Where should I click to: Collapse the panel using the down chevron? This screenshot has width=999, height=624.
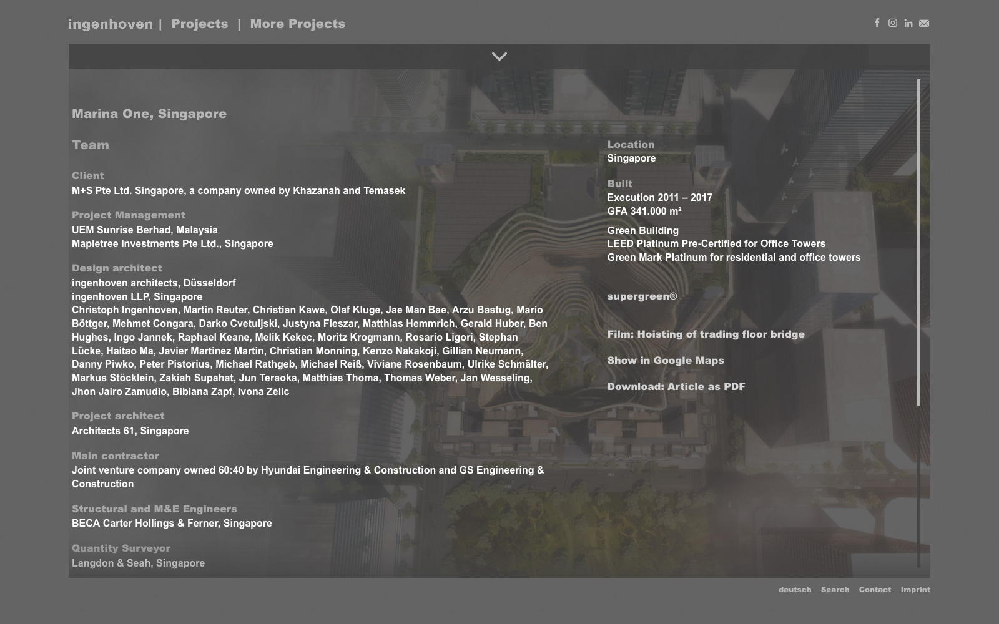click(499, 57)
